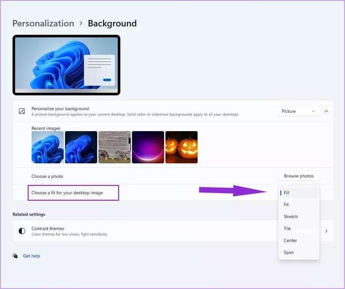Screen dimensions: 345x289
Task: Select the jack-o'-lantern pumpkins thumbnail
Action: pos(181,147)
